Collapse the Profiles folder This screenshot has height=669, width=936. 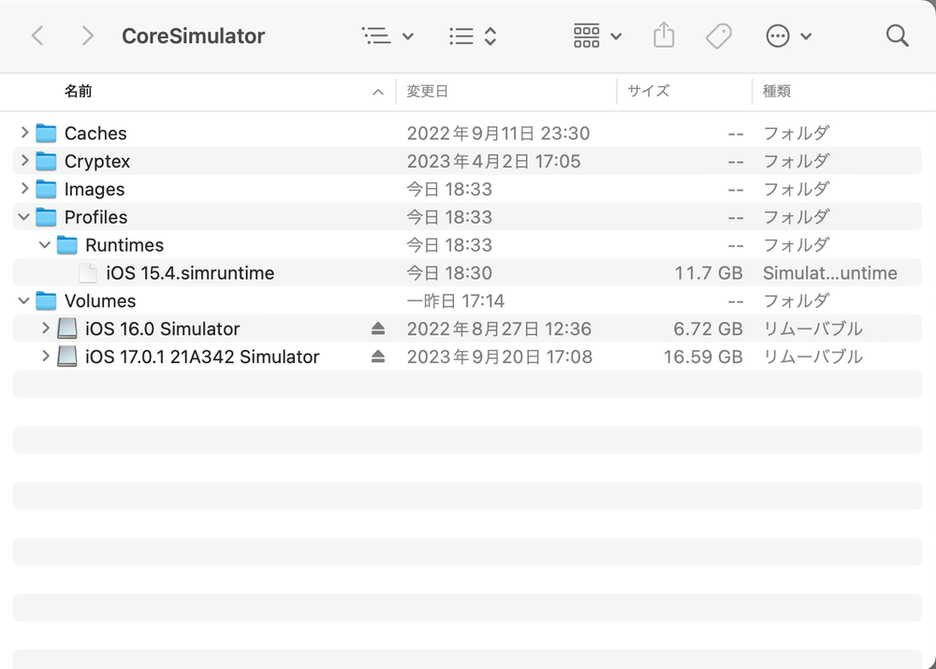point(24,217)
